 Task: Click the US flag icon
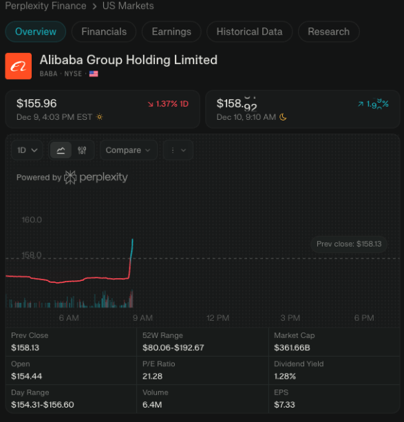(94, 74)
